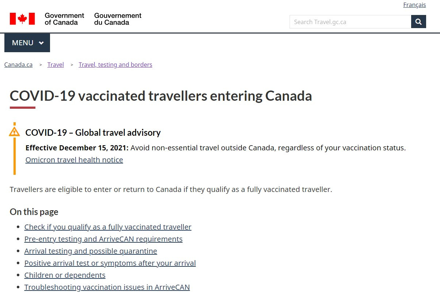
Task: Open Pre-entry testing and ArriveCAN requirements
Action: point(103,239)
